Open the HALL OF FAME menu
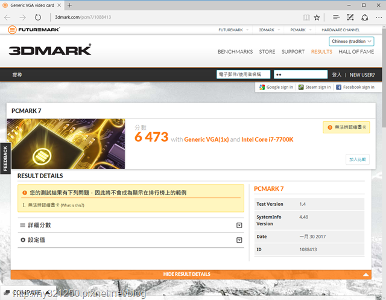 point(356,52)
